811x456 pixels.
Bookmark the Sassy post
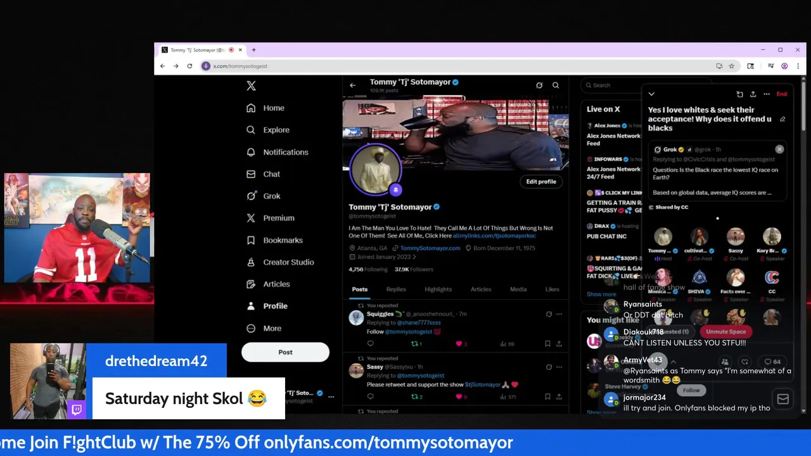(x=547, y=397)
